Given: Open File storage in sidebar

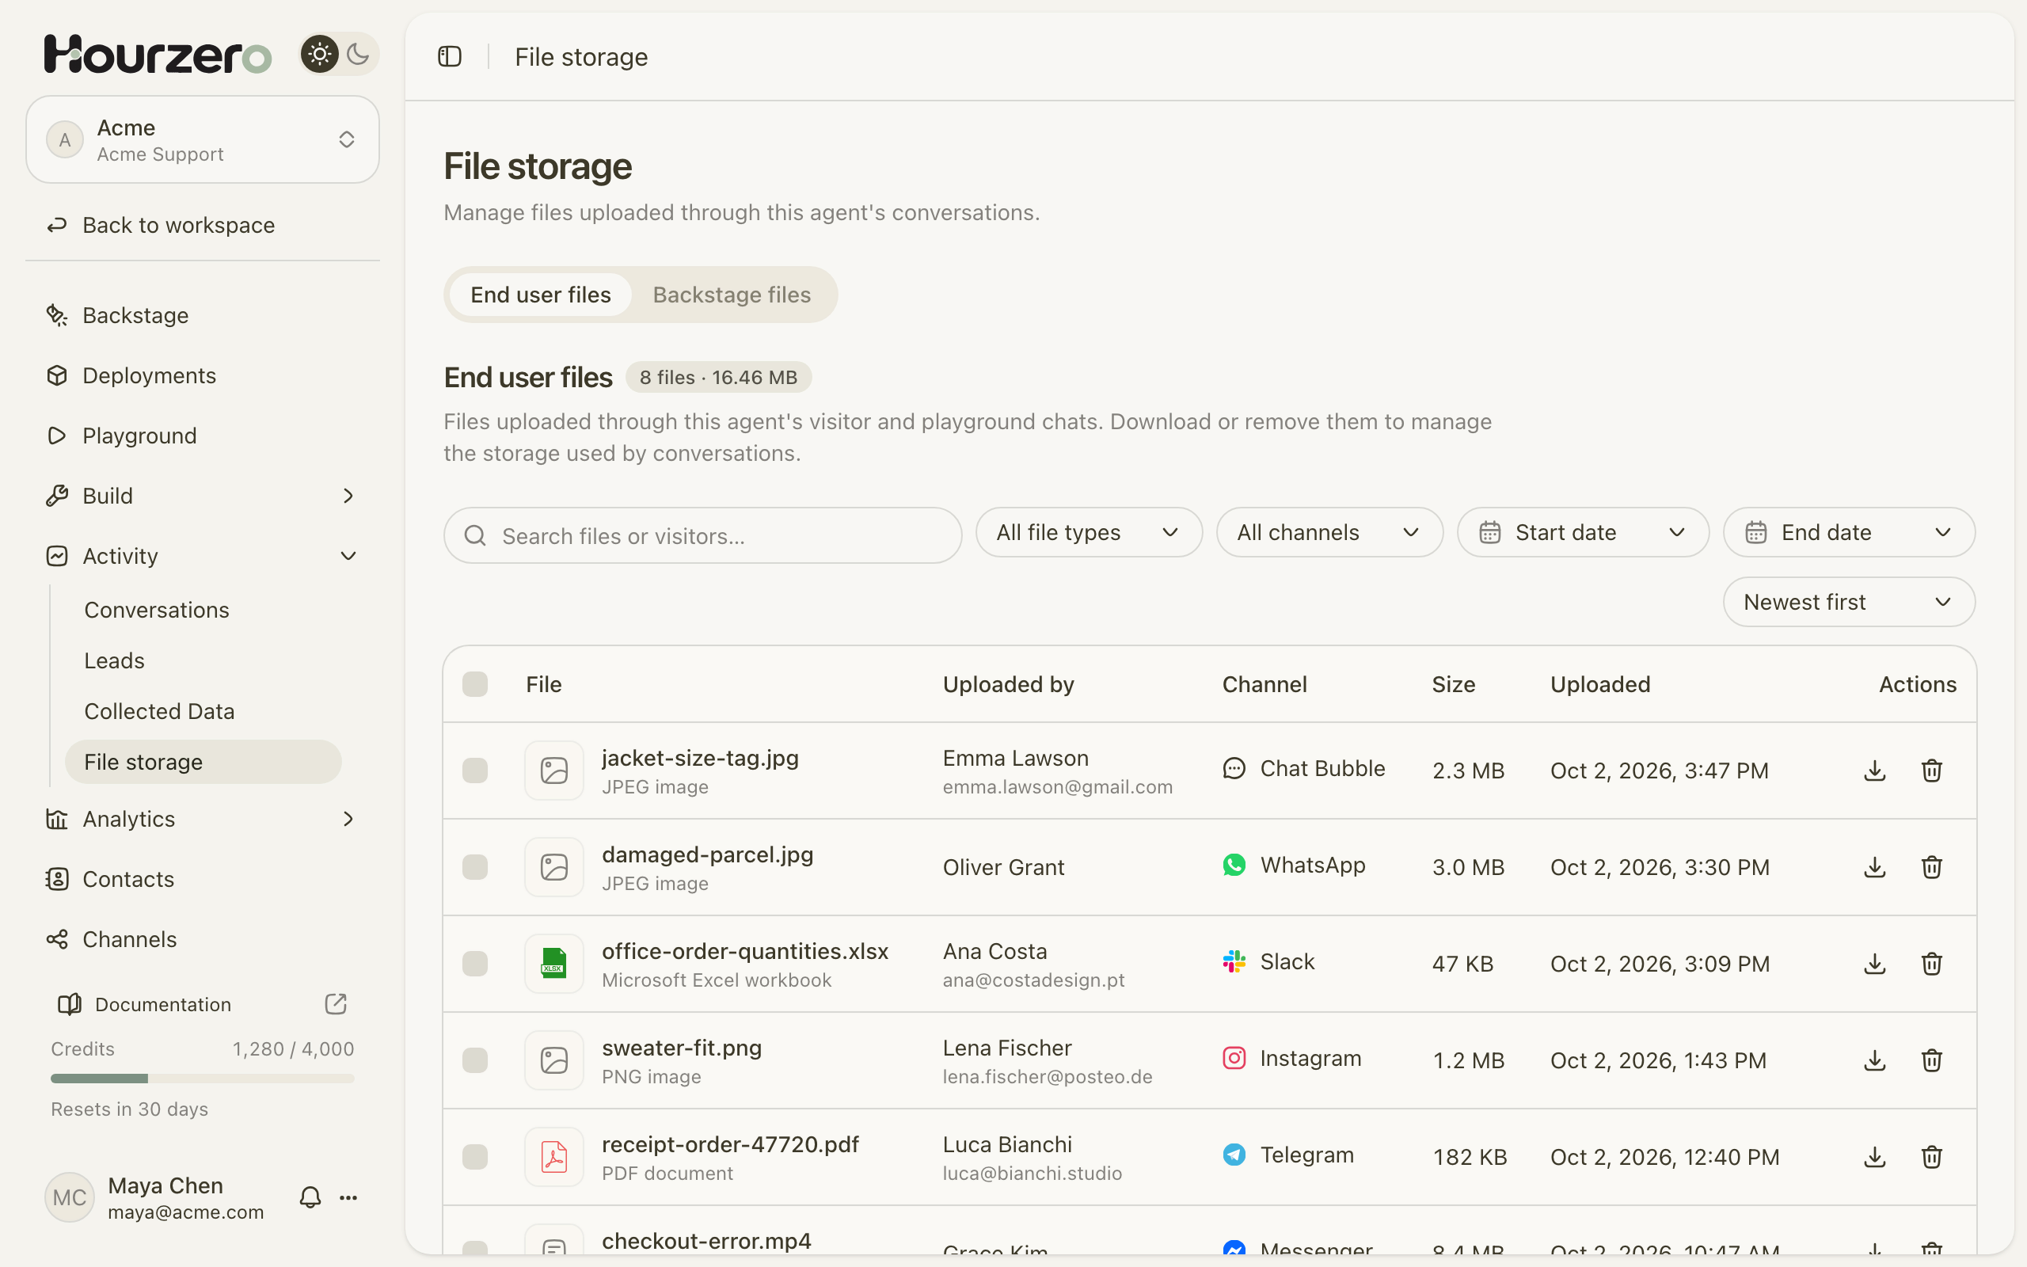Looking at the screenshot, I should [203, 762].
